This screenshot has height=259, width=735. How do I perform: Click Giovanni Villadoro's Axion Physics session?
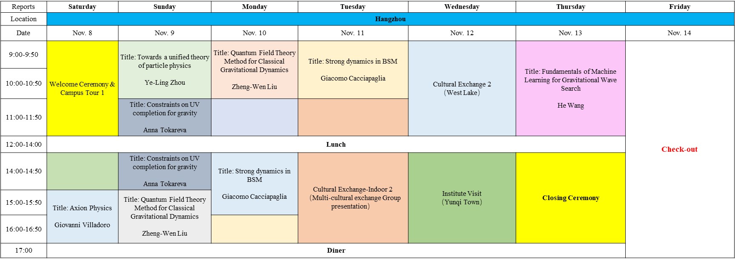pos(82,216)
